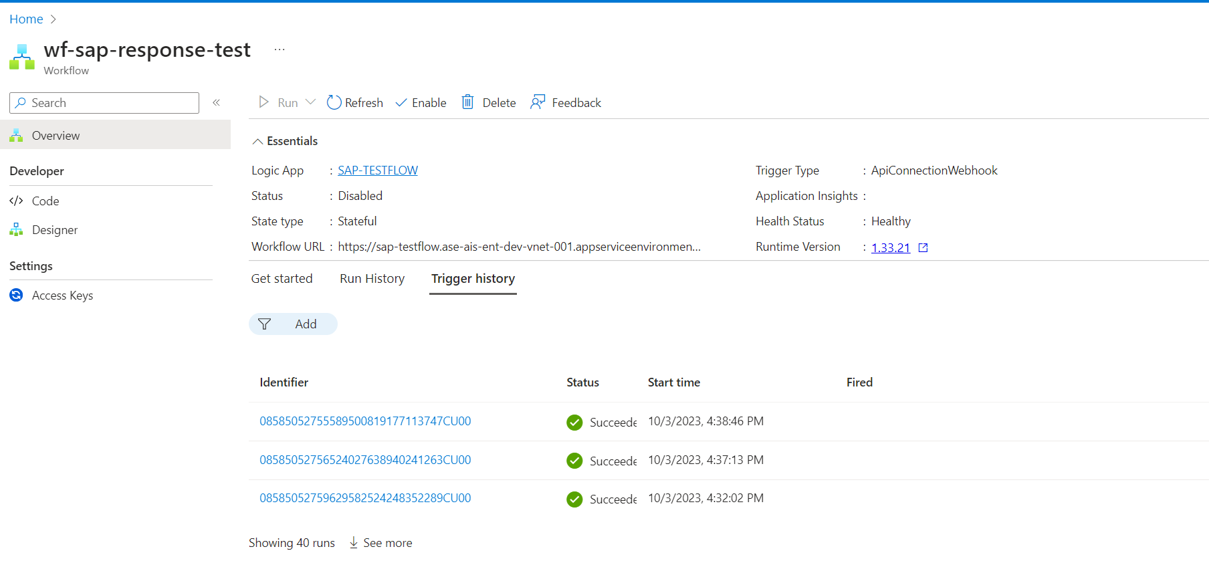Image resolution: width=1209 pixels, height=563 pixels.
Task: Click the Status column header
Action: pyautogui.click(x=582, y=382)
